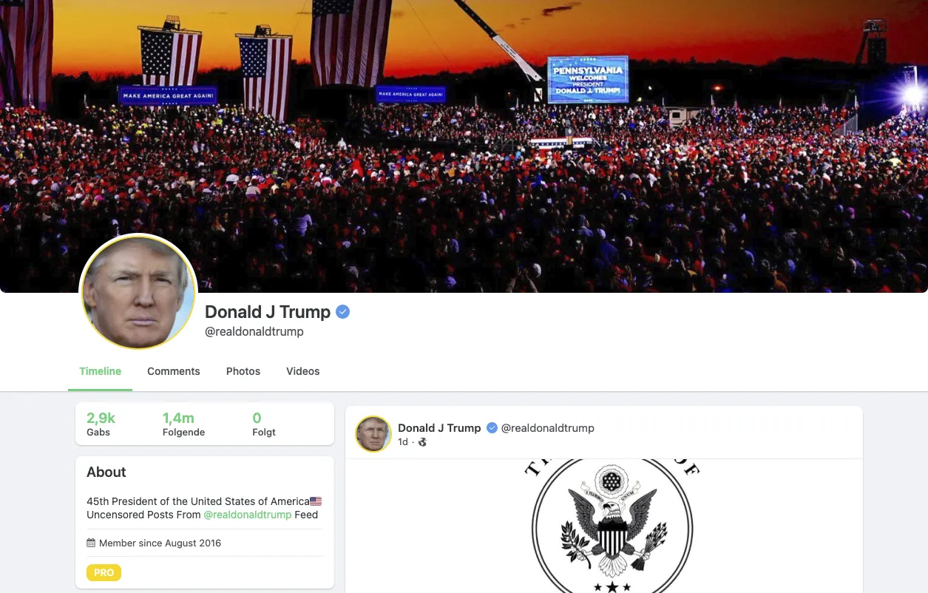Click the globe visibility icon on the post
The height and width of the screenshot is (593, 928).
point(423,442)
